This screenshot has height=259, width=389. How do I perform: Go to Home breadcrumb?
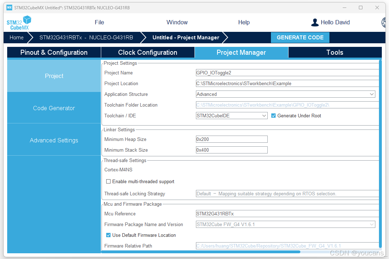[17, 37]
